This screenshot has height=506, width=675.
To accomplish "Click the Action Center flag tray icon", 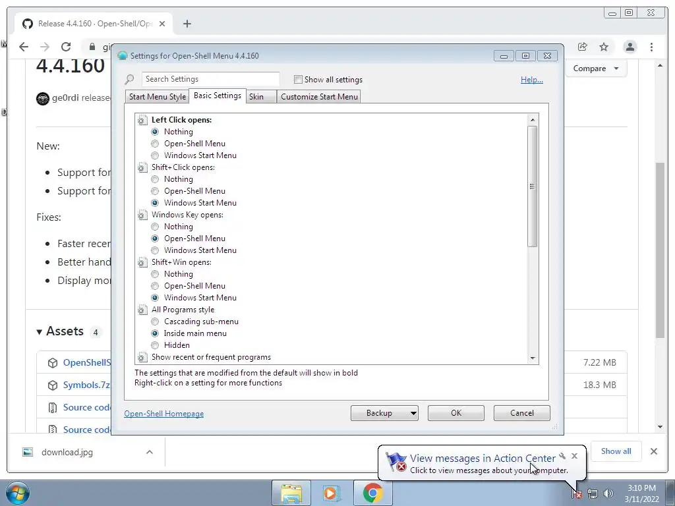I will (577, 493).
